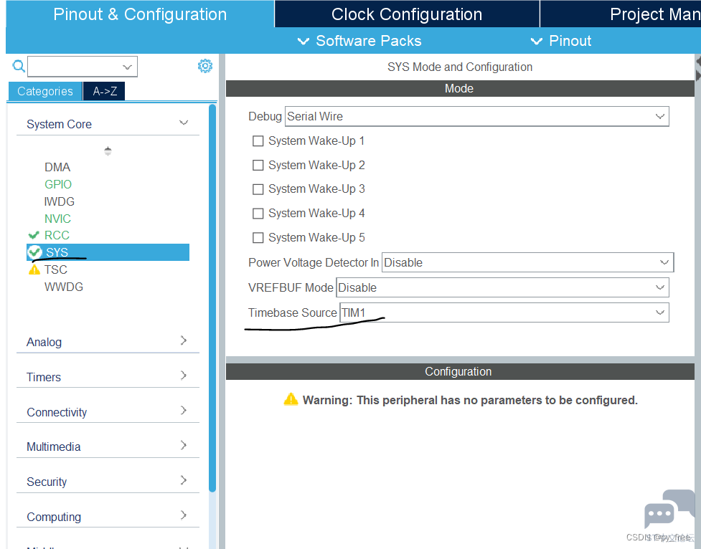The height and width of the screenshot is (549, 701).
Task: Open the Pinout menu
Action: pyautogui.click(x=561, y=41)
